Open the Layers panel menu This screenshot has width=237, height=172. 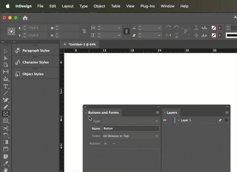[x=227, y=112]
